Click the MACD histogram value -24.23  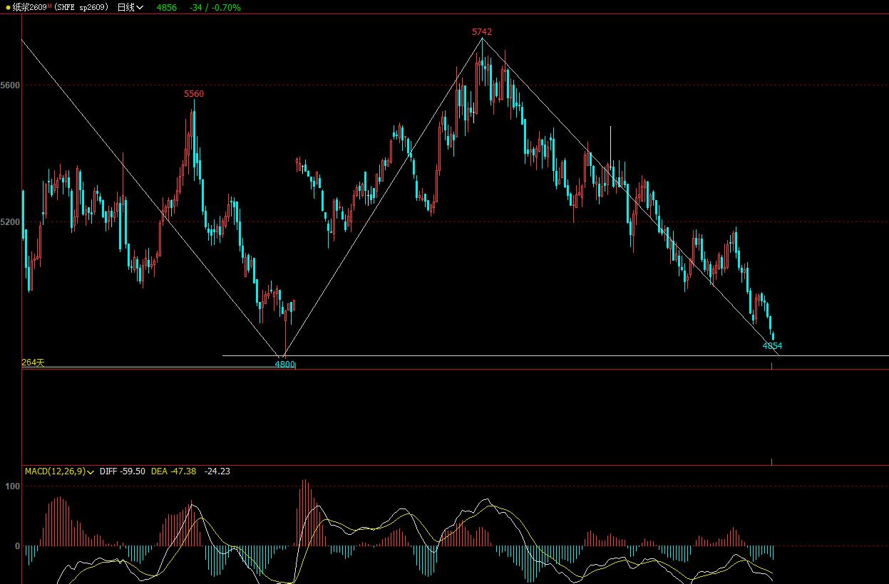217,471
